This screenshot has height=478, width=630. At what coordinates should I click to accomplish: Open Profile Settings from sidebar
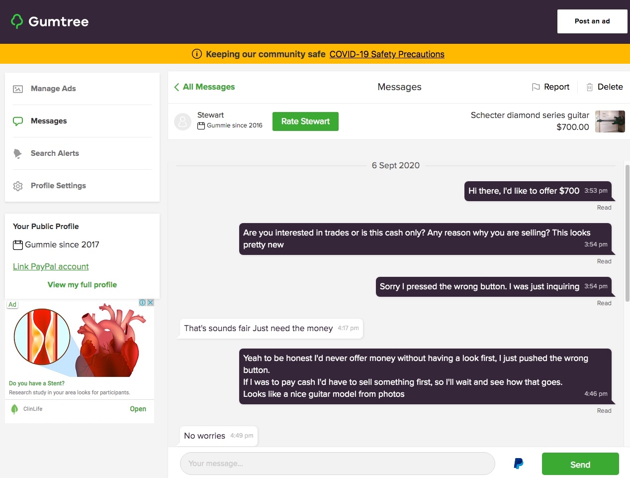coord(58,186)
